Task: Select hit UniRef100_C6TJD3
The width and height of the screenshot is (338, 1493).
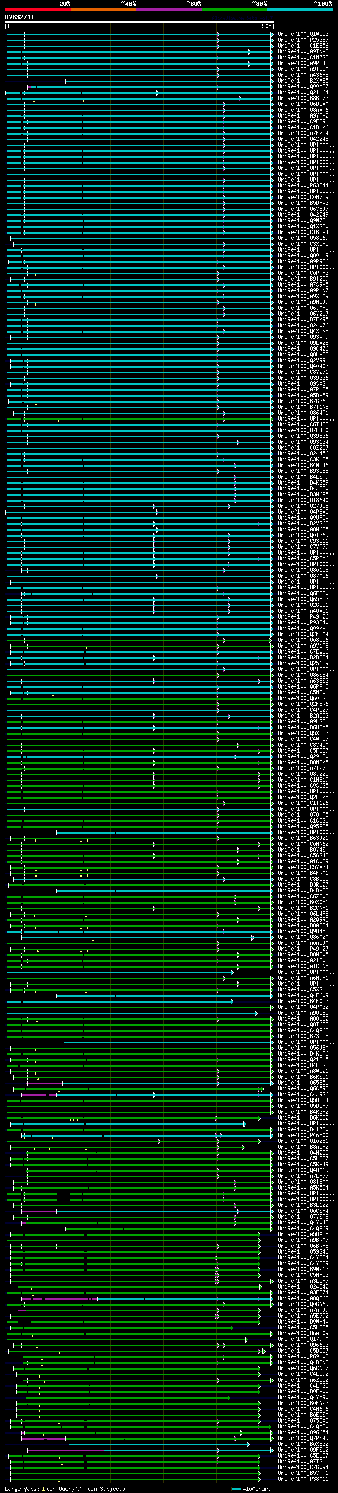Action: 303,424
